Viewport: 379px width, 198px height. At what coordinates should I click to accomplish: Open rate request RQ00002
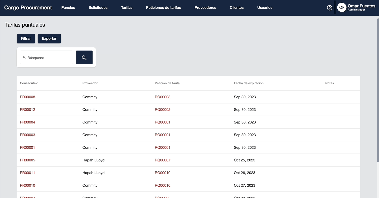click(x=163, y=110)
